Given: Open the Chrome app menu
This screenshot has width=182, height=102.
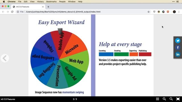Looking at the screenshot, I should coord(11,1).
